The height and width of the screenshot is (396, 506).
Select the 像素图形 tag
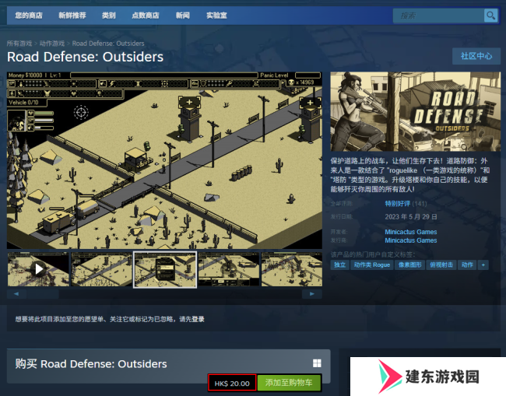coord(409,265)
